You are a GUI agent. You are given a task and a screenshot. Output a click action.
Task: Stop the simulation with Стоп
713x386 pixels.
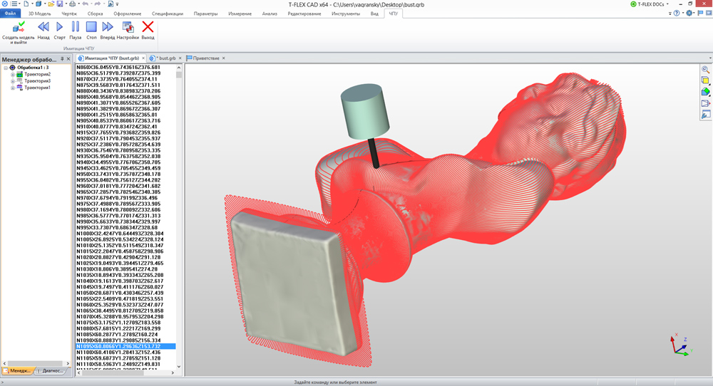click(x=91, y=27)
